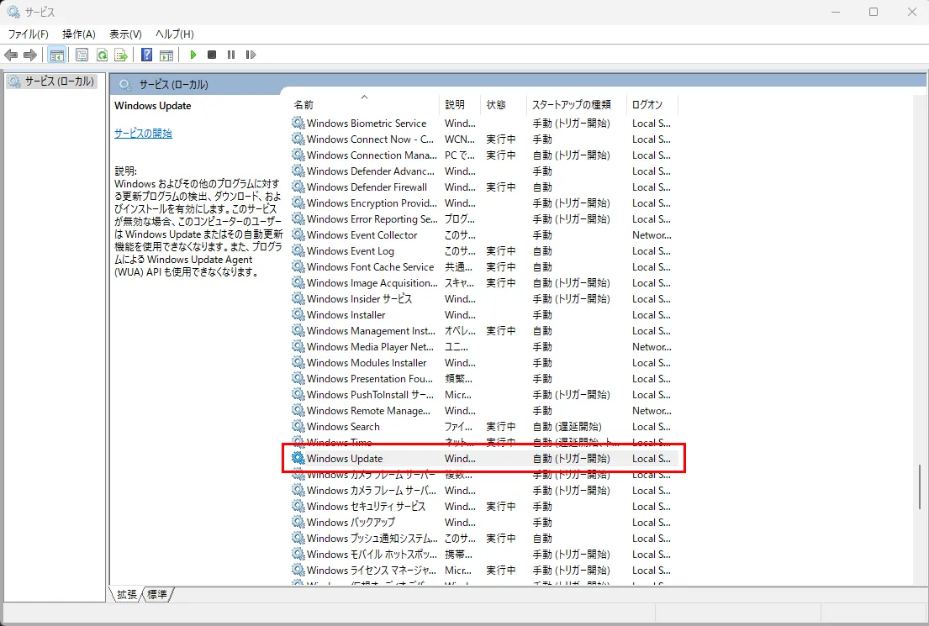Click the Export List toolbar icon
Screen dimensions: 929x626
(121, 55)
